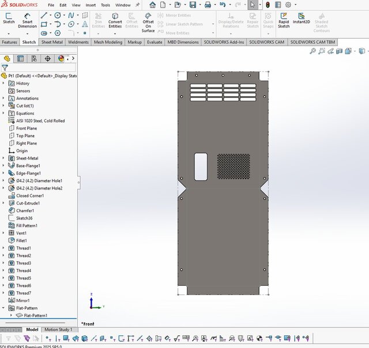This screenshot has height=348, width=369.
Task: Expand the Base-Flange1 feature
Action: point(3,165)
